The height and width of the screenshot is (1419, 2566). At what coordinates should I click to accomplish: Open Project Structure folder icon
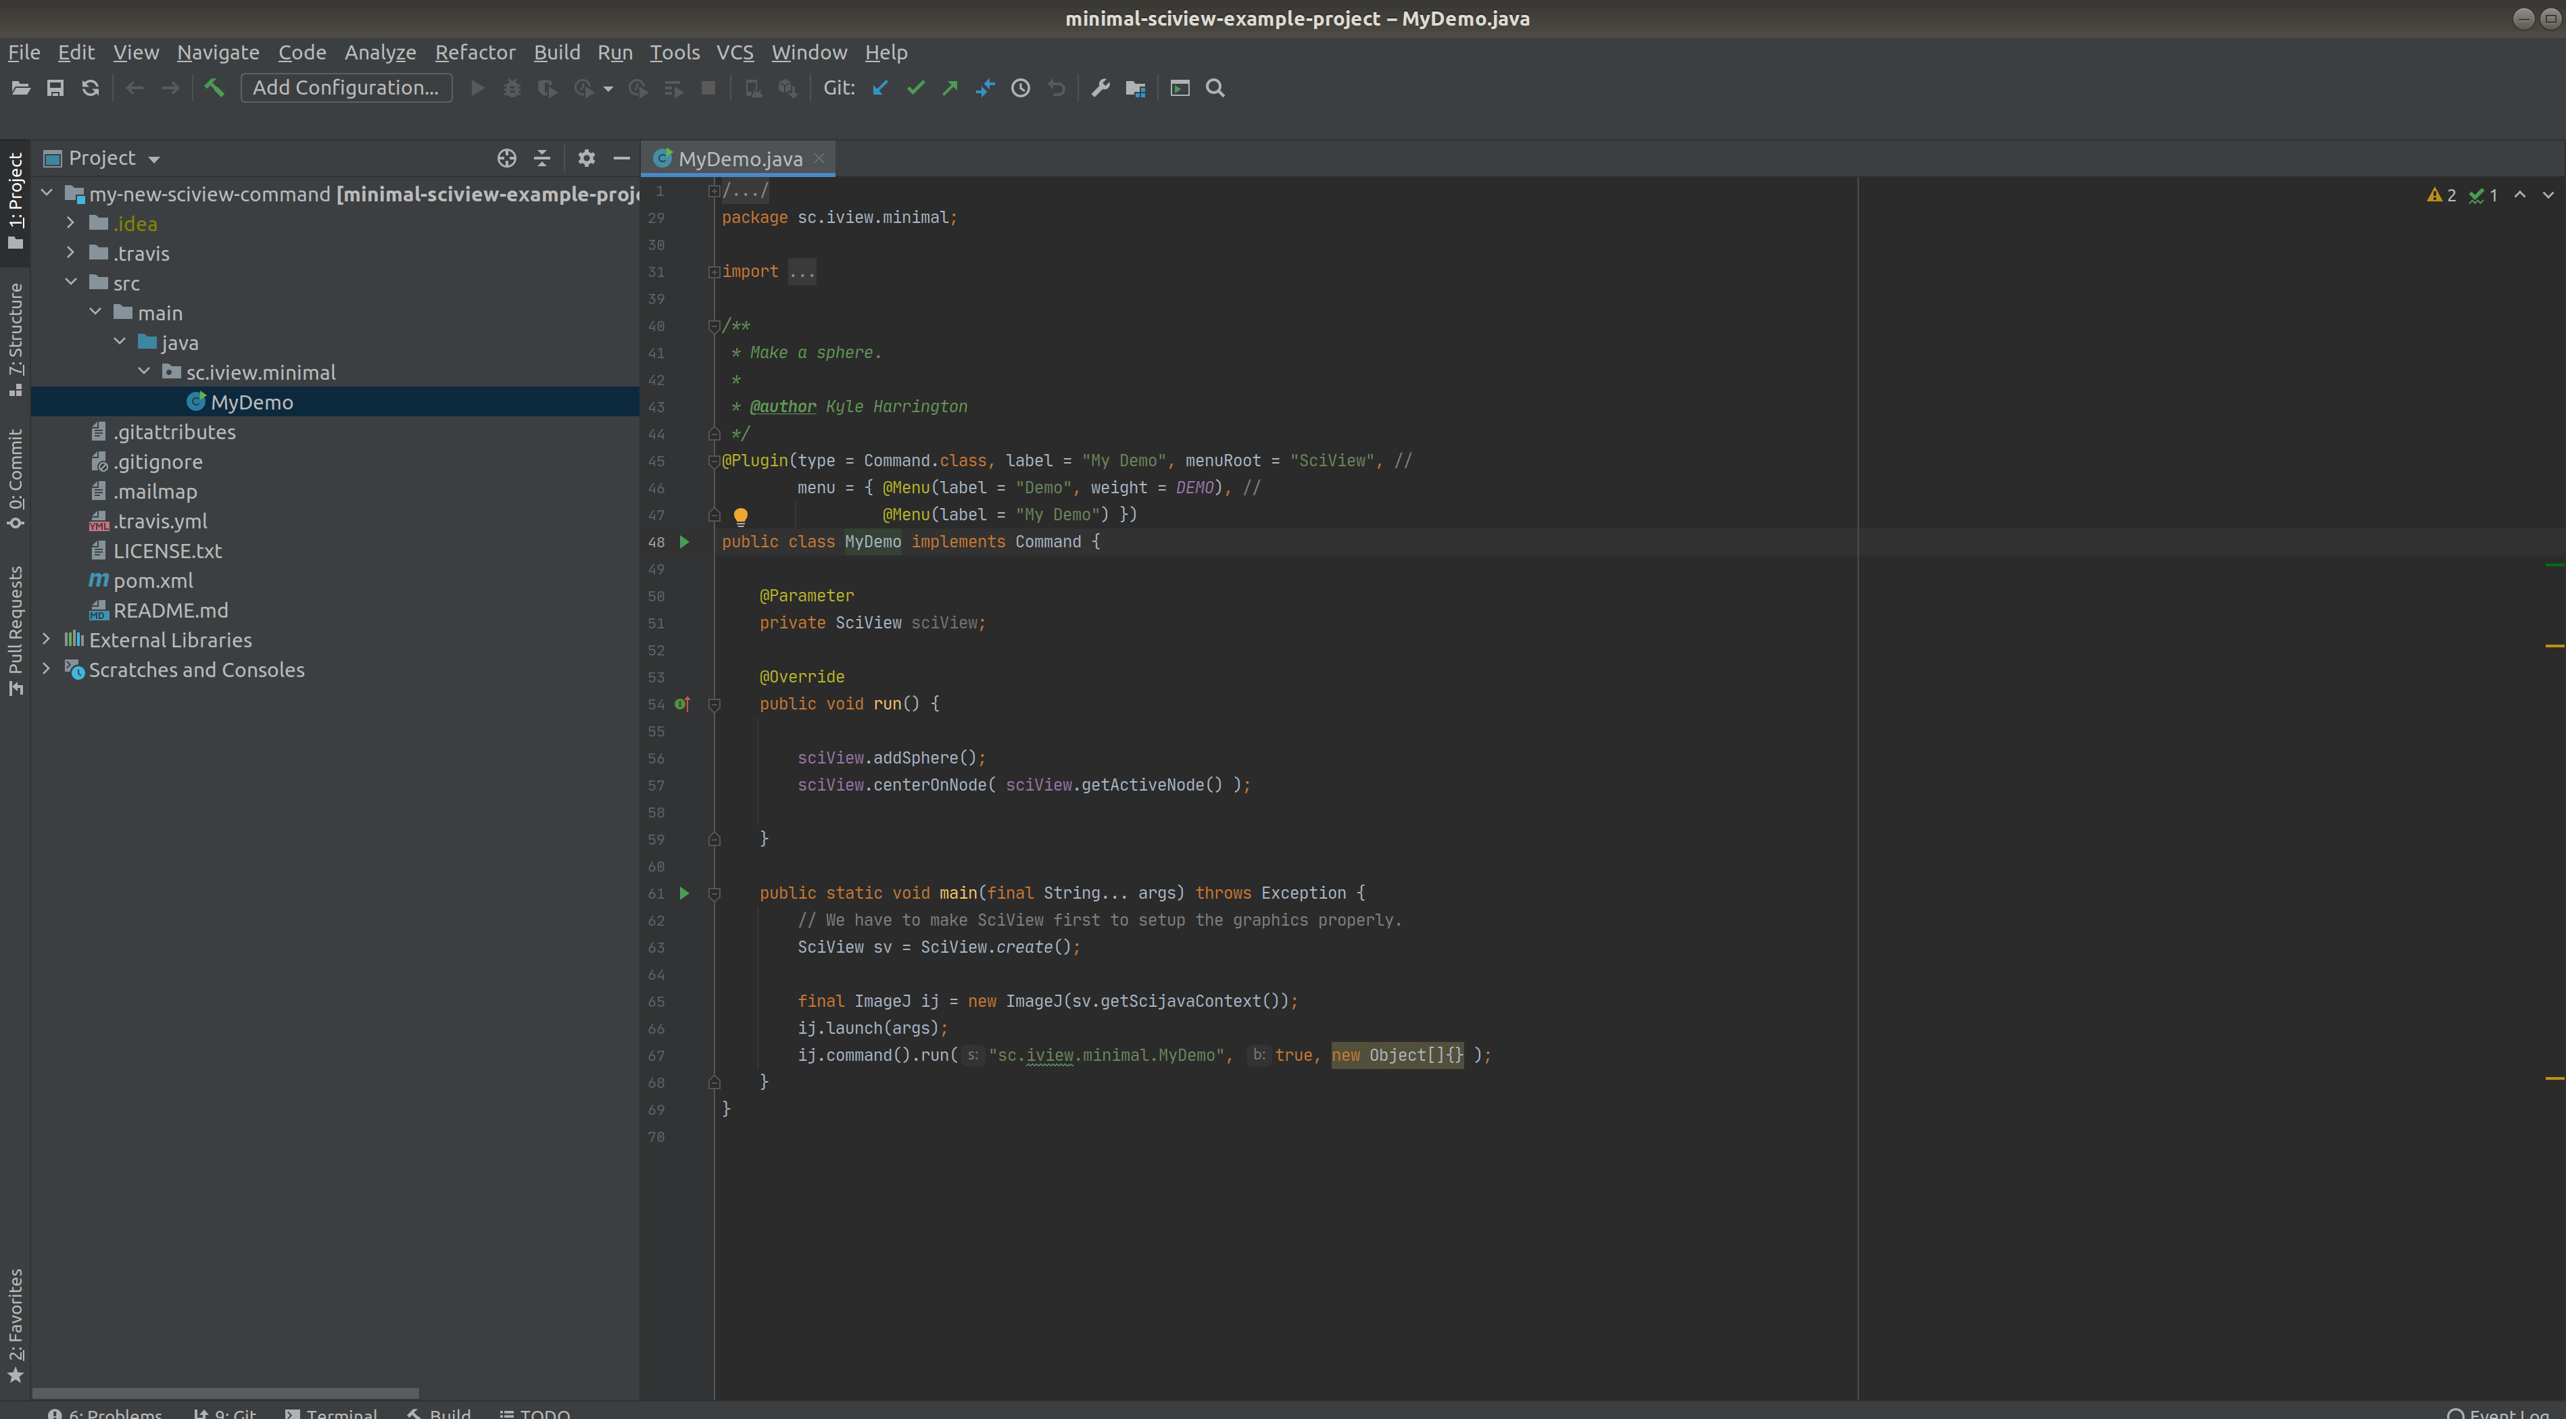pyautogui.click(x=1136, y=89)
